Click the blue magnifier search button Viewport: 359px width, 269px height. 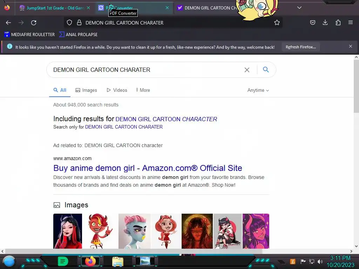pyautogui.click(x=266, y=70)
